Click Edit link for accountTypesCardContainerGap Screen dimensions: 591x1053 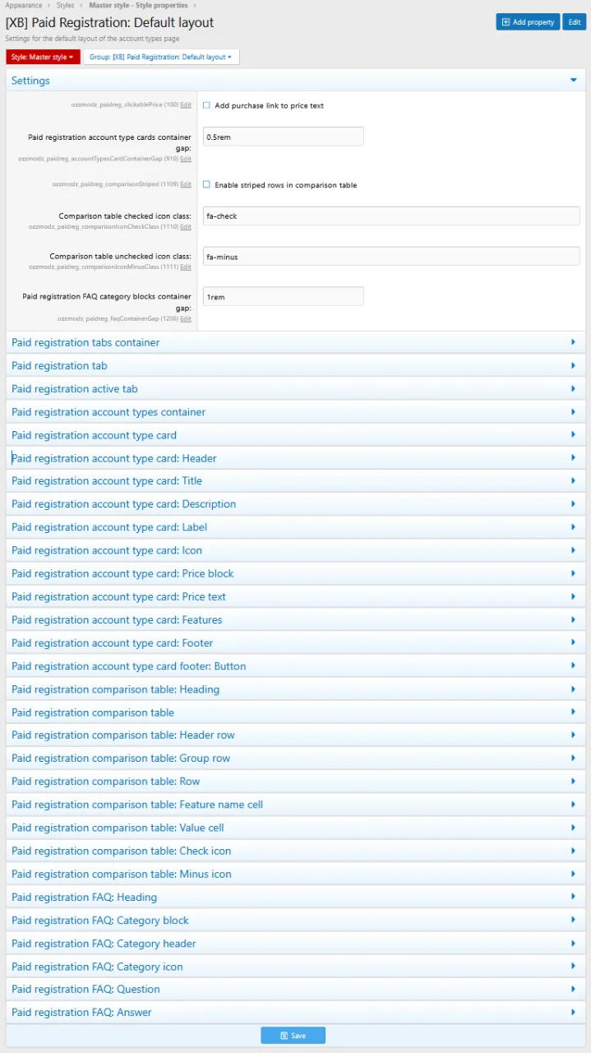[x=186, y=158]
